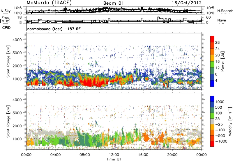Click '4000' tick on Power panel axis
The image size is (233, 161).
pos(17,40)
